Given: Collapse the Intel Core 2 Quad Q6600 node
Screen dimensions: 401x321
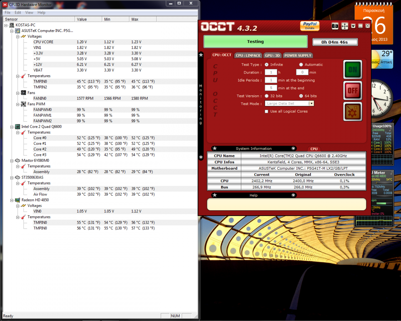Looking at the screenshot, I should pos(12,127).
